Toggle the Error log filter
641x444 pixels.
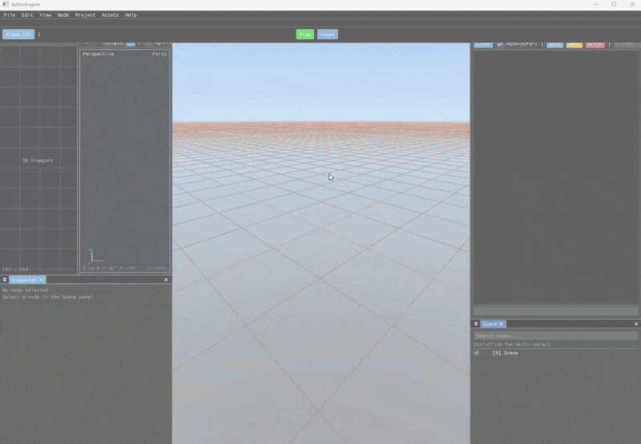pyautogui.click(x=595, y=44)
